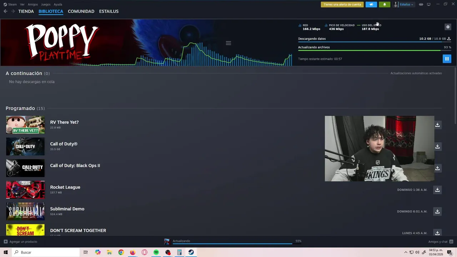Open download settings gear icon

point(448,27)
